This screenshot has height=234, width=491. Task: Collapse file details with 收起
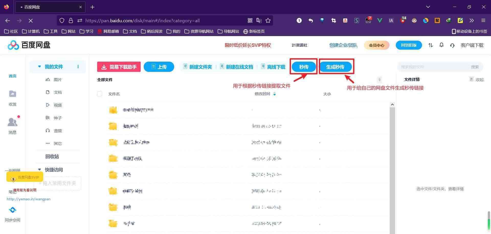tap(477, 80)
